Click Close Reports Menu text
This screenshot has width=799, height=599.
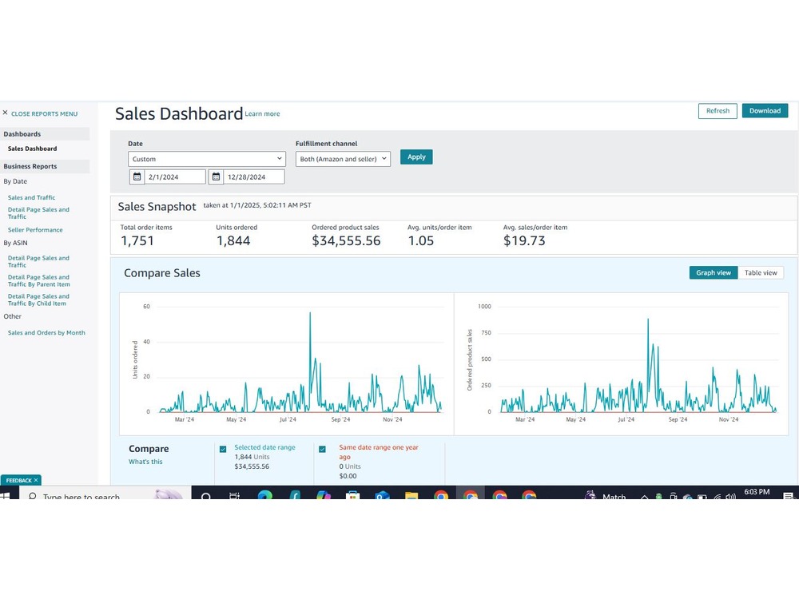pos(44,113)
